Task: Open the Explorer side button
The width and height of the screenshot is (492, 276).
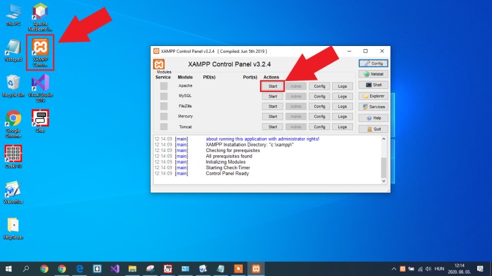Action: pos(373,96)
